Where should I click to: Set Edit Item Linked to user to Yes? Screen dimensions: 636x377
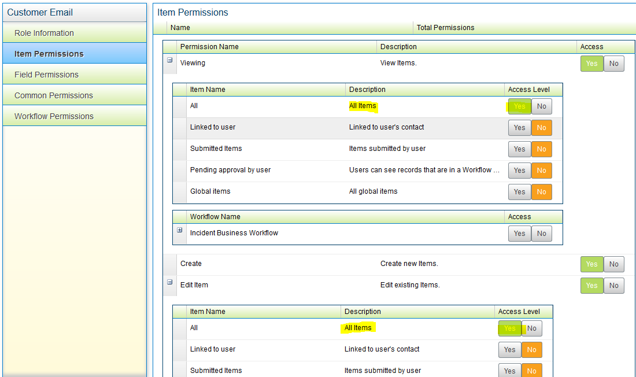point(509,350)
